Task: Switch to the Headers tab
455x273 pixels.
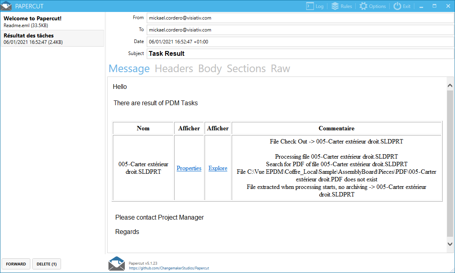Action: click(174, 69)
